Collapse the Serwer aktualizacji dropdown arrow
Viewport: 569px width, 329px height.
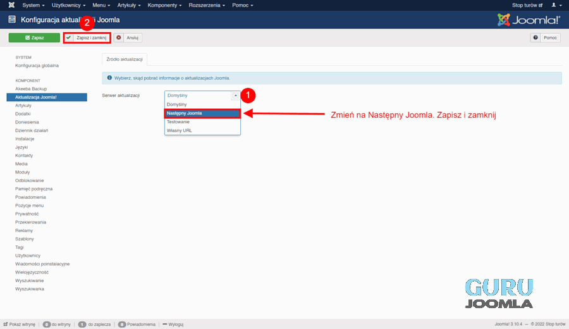point(236,95)
